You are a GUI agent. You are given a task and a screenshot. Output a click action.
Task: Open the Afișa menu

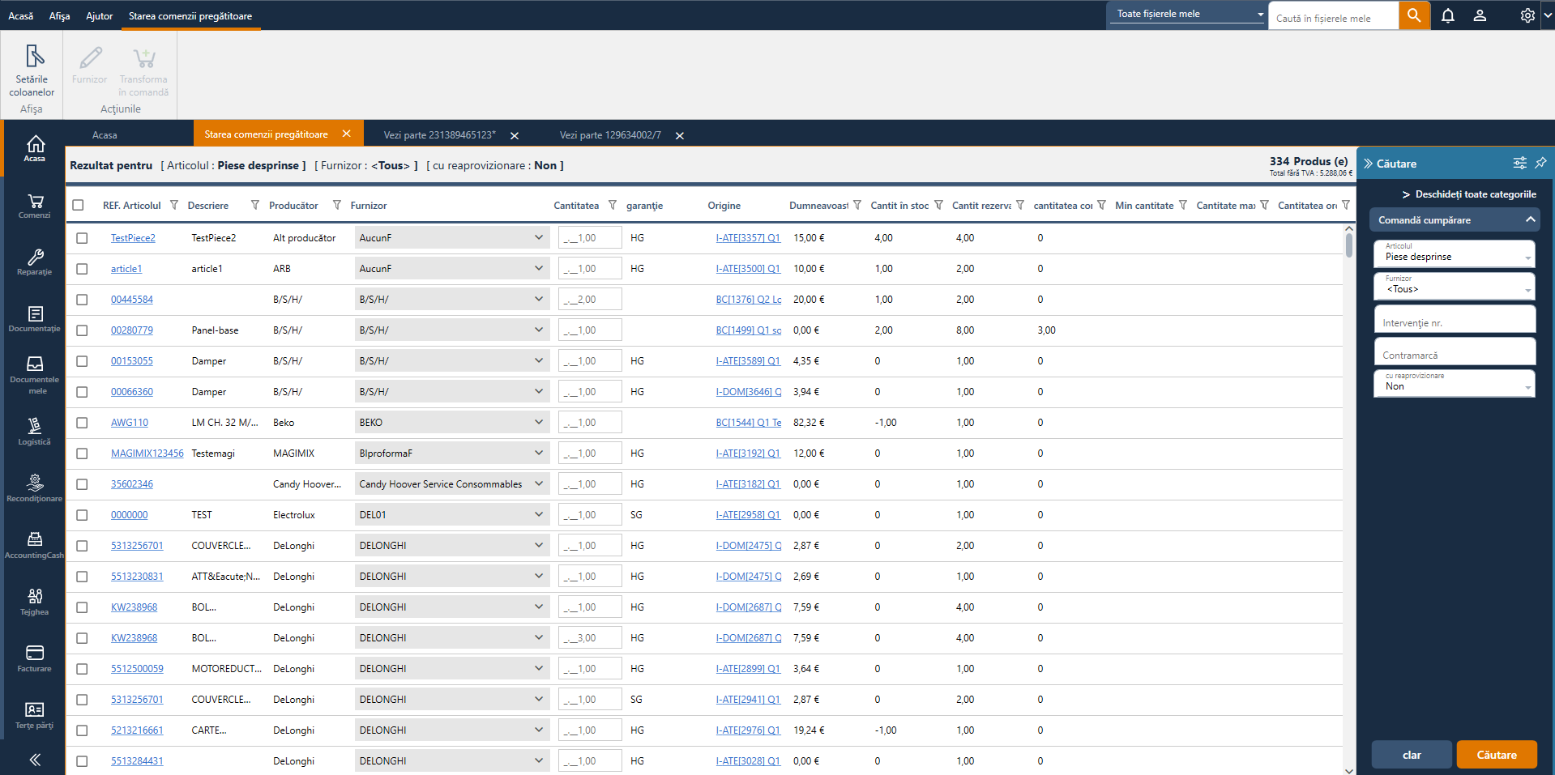click(59, 15)
